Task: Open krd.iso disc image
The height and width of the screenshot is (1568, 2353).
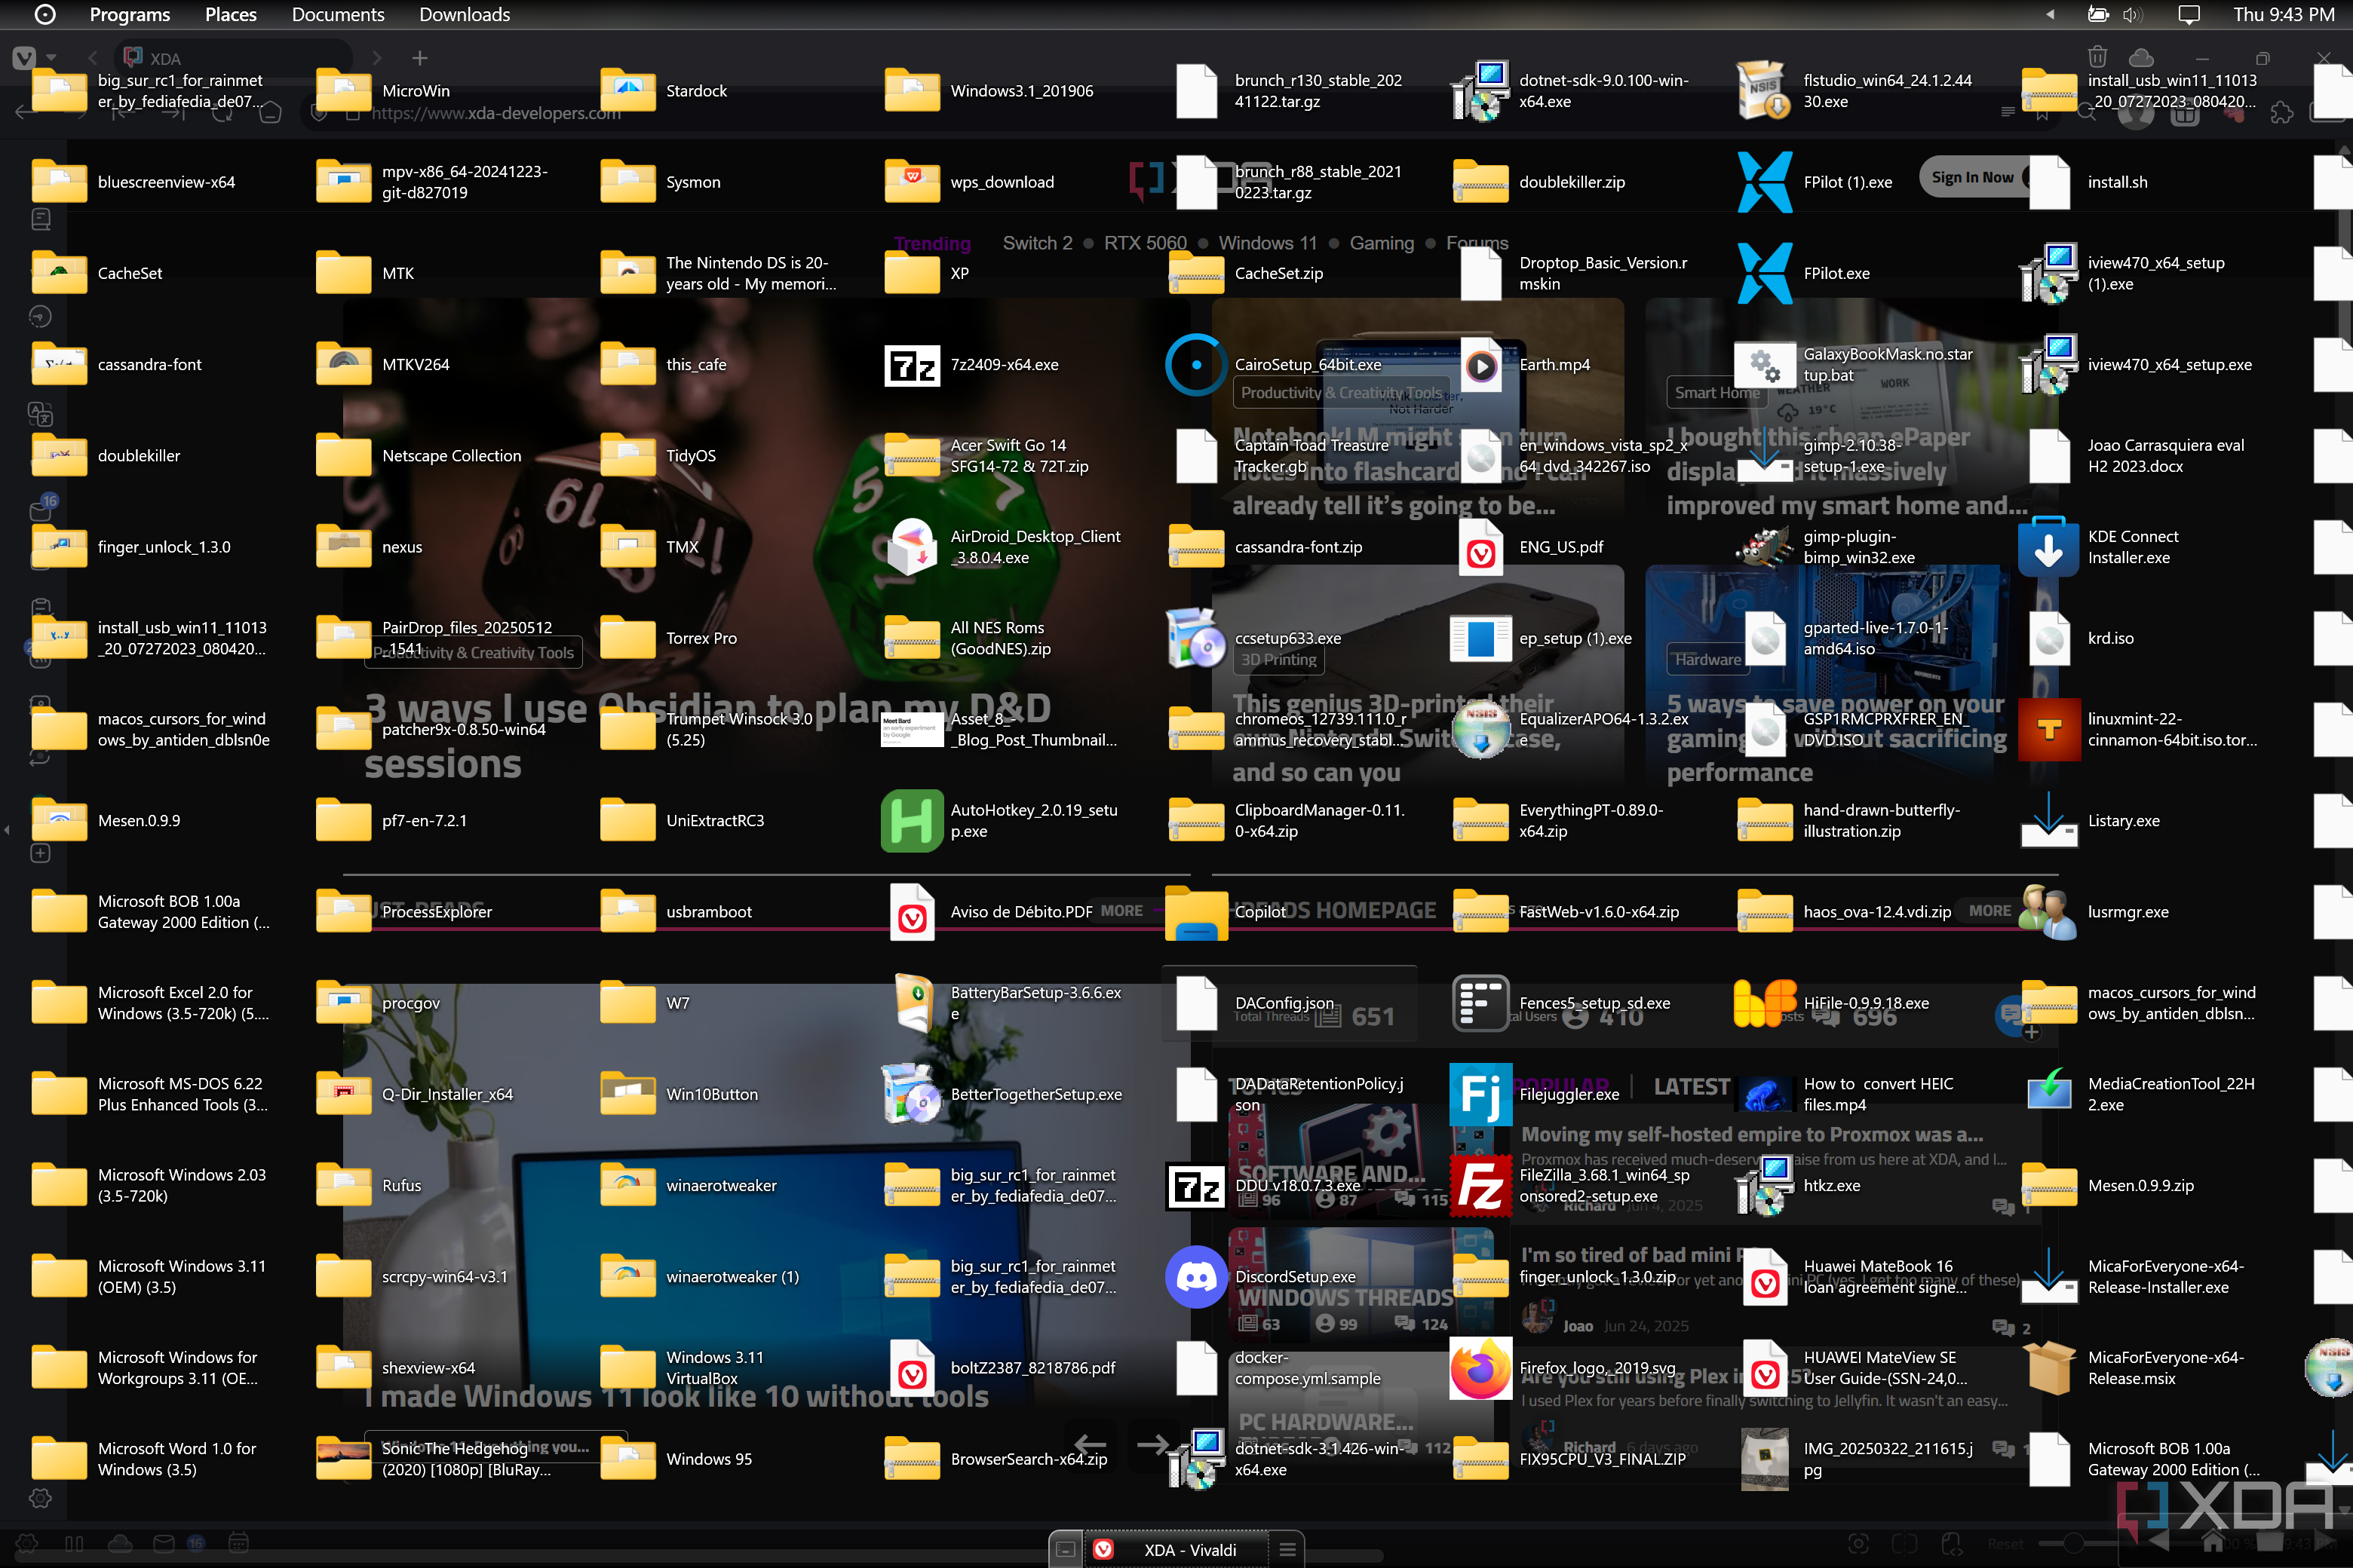Action: 2048,638
